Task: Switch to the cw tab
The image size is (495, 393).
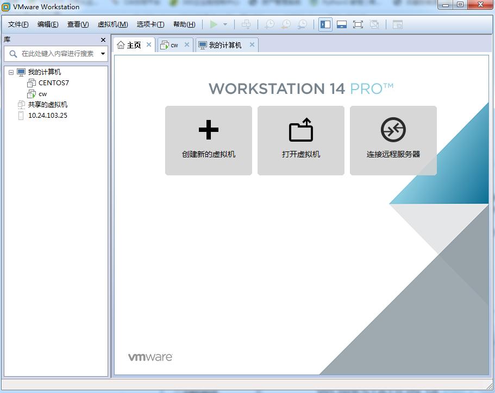Action: coord(175,45)
